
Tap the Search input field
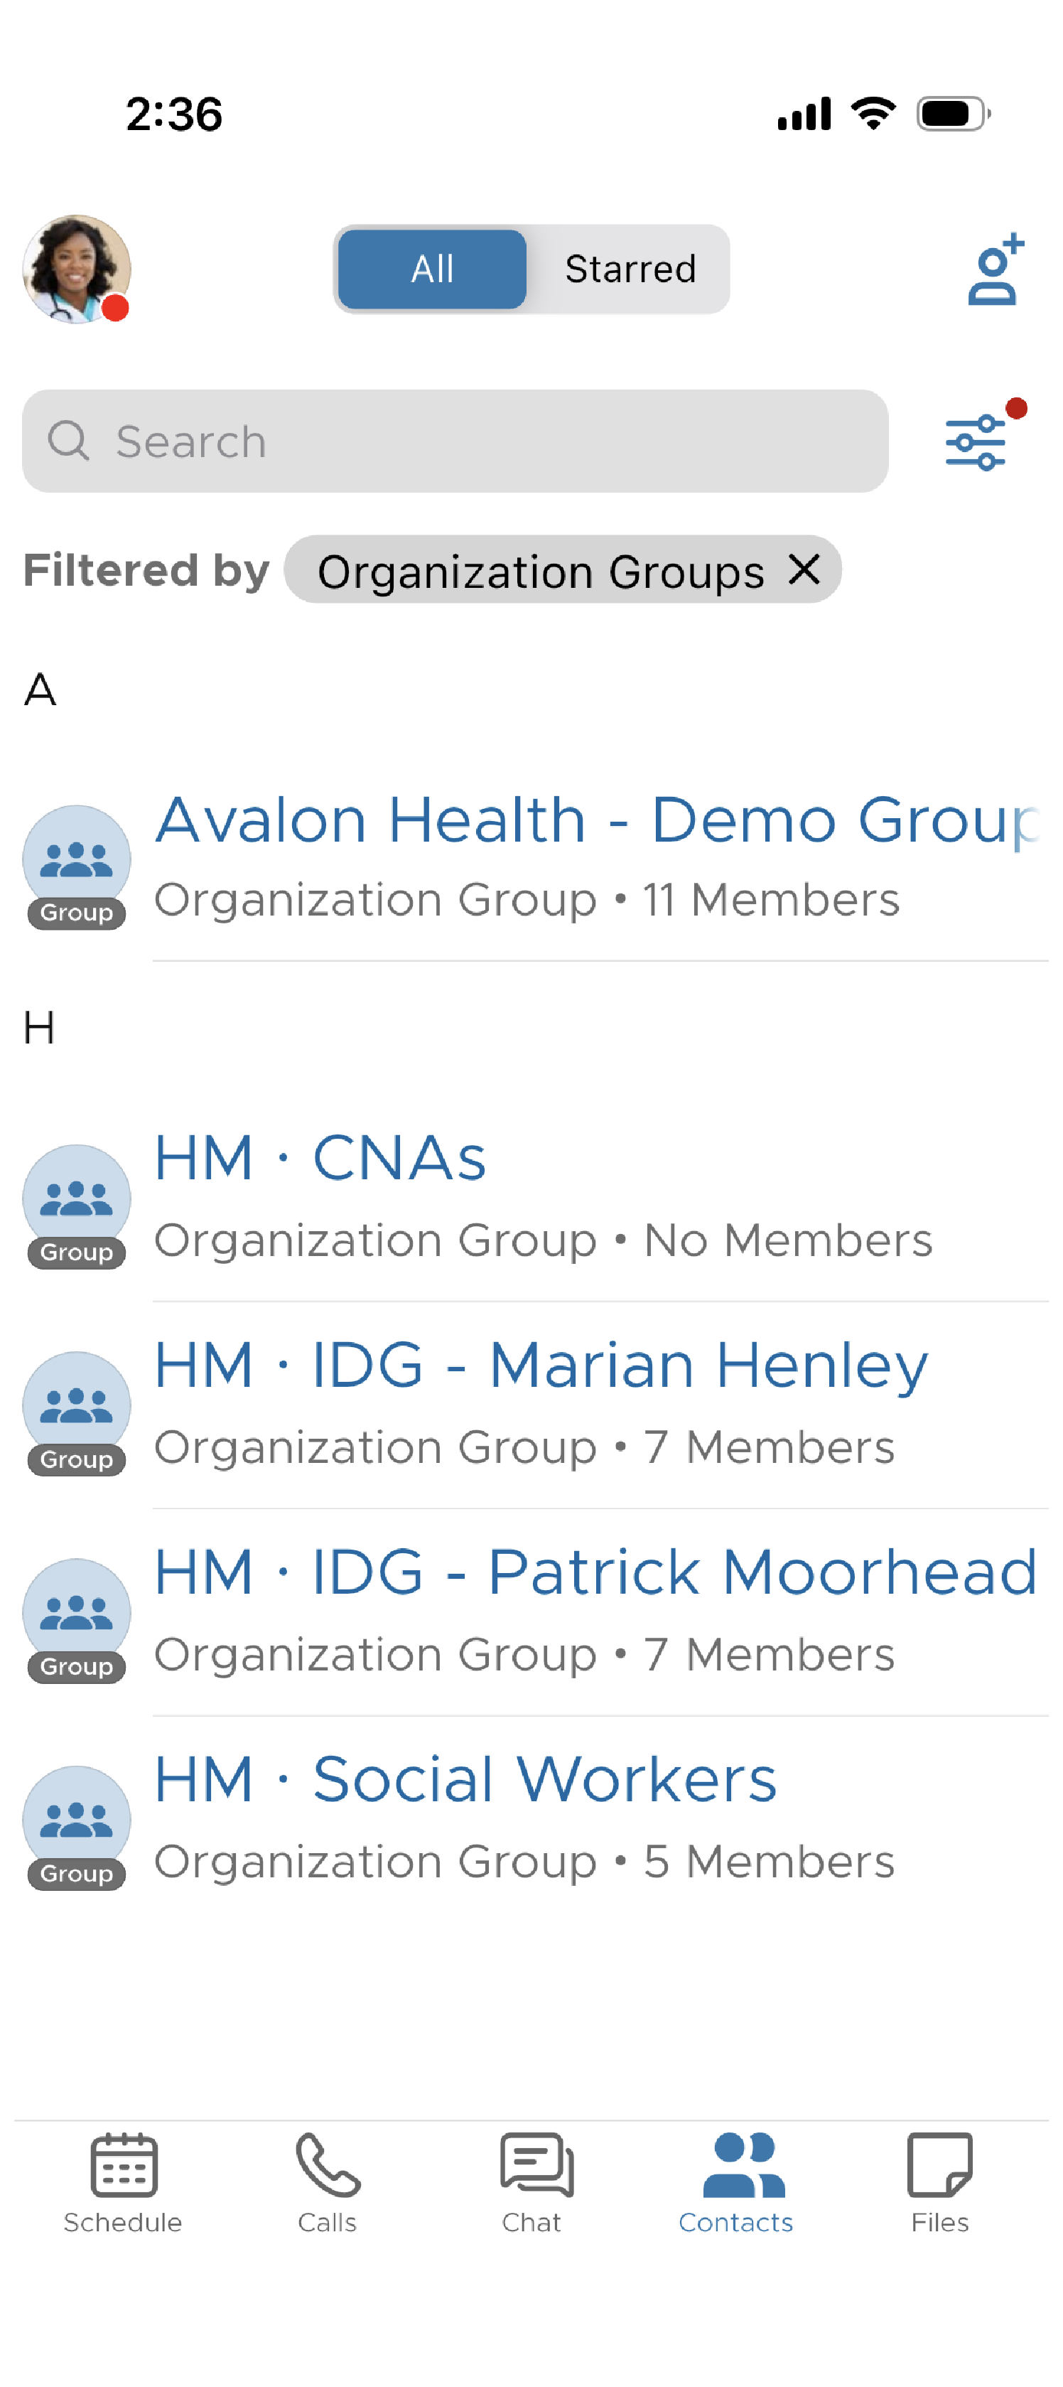coord(370,441)
